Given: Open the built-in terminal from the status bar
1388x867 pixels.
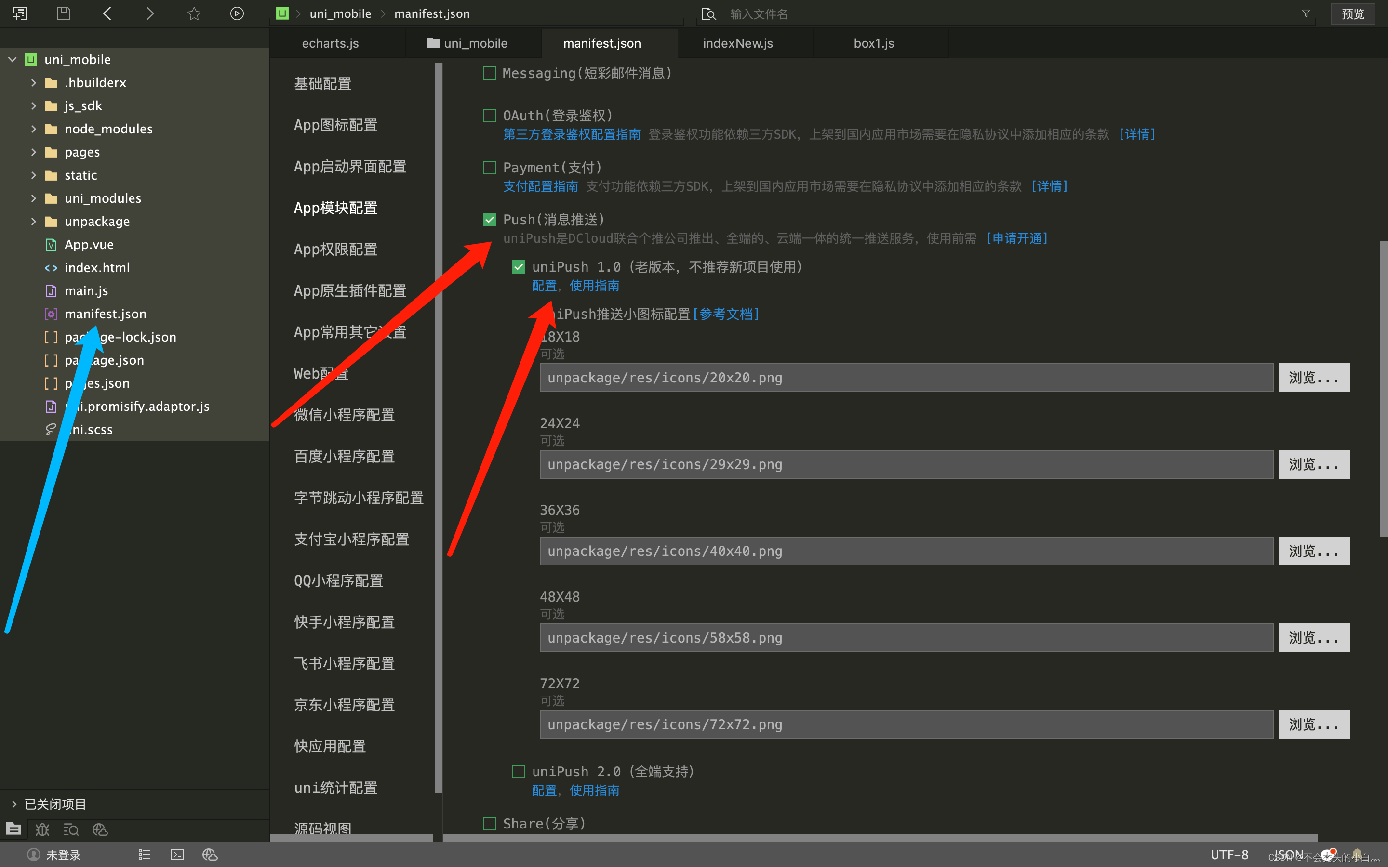Looking at the screenshot, I should [176, 854].
